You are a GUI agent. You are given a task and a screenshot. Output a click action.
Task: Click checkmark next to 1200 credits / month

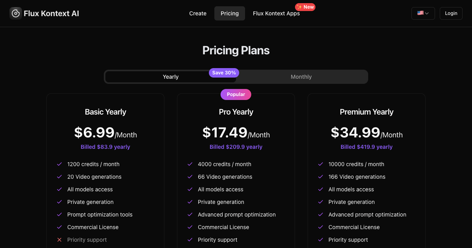coord(59,164)
